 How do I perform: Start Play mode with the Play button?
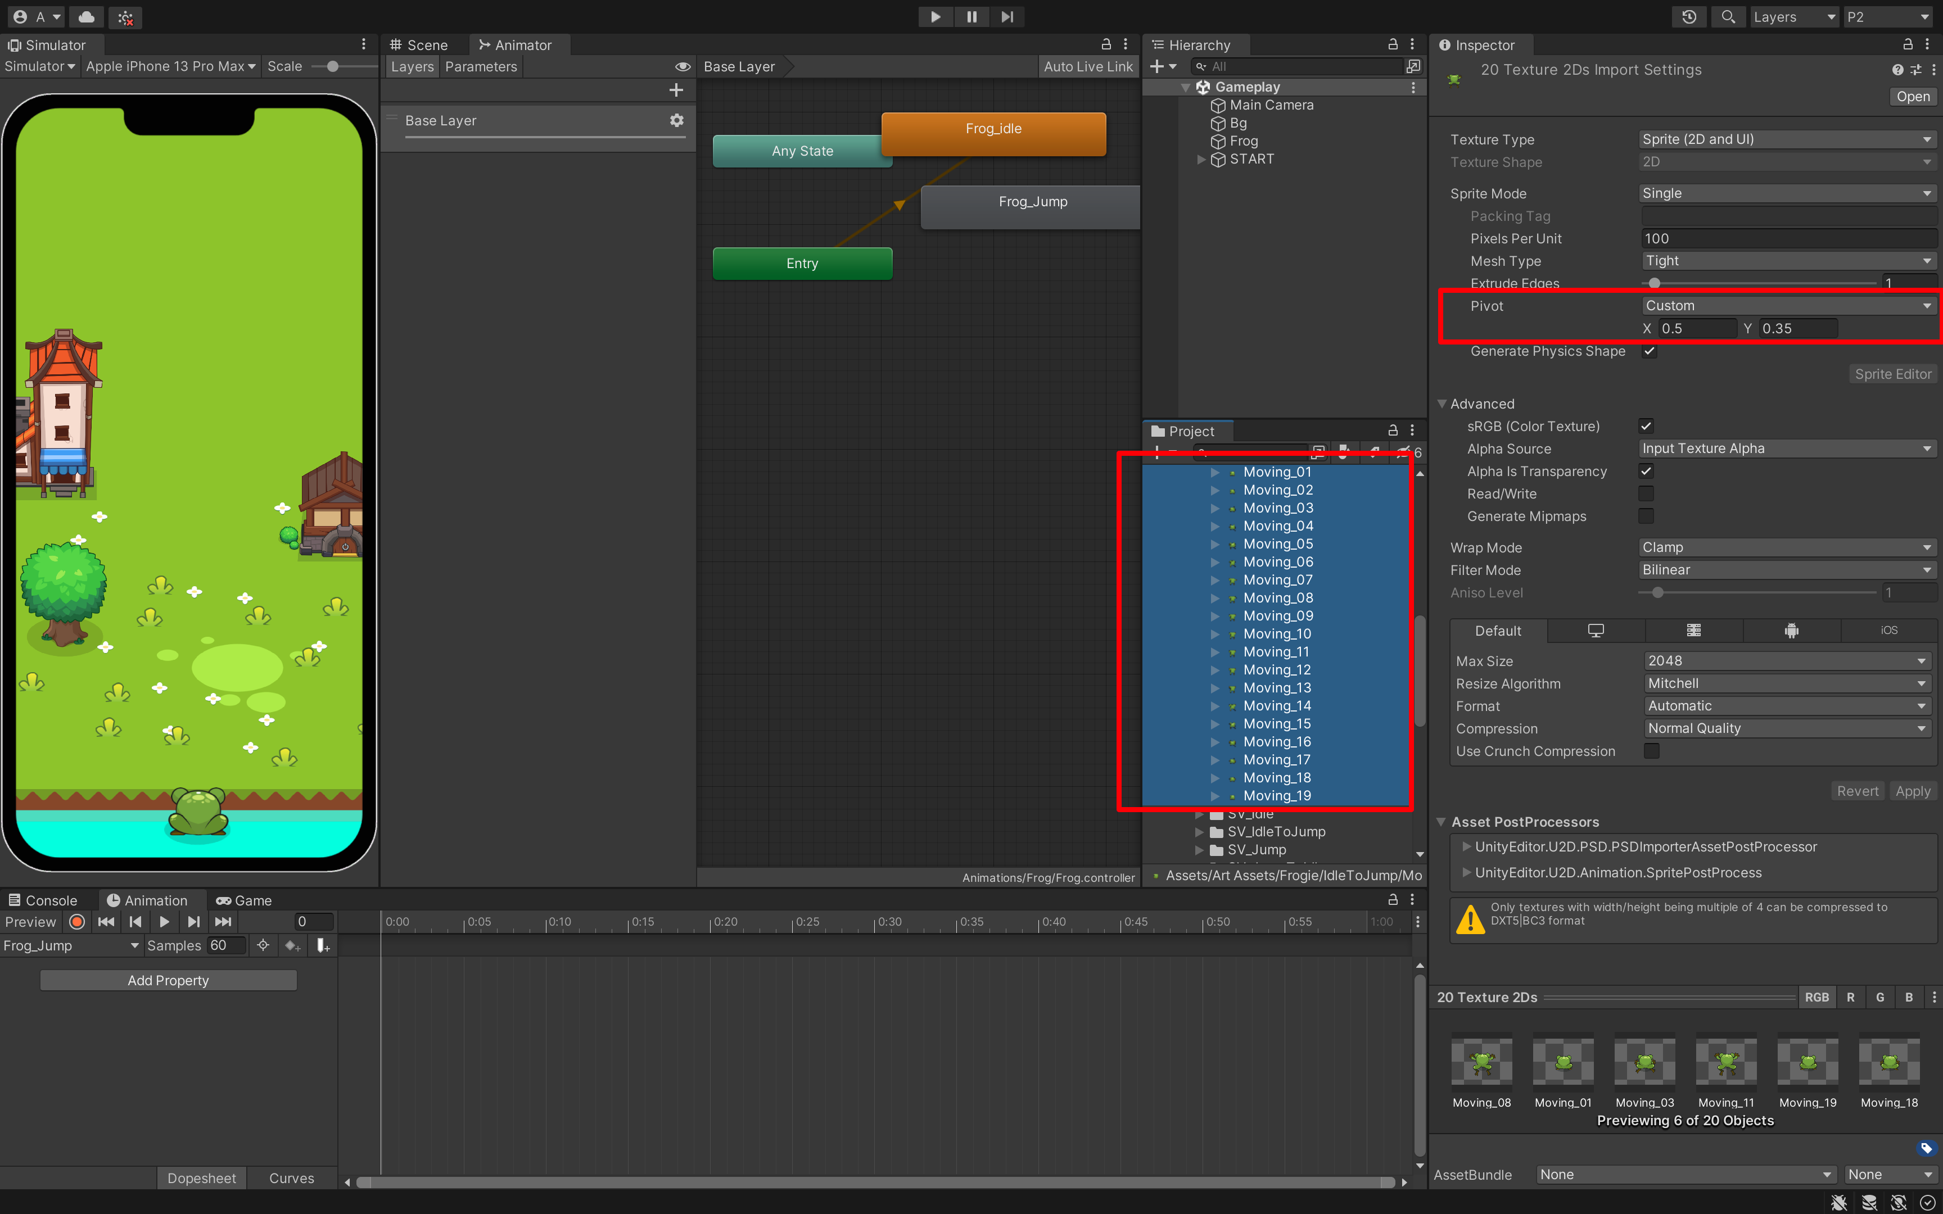pos(936,17)
